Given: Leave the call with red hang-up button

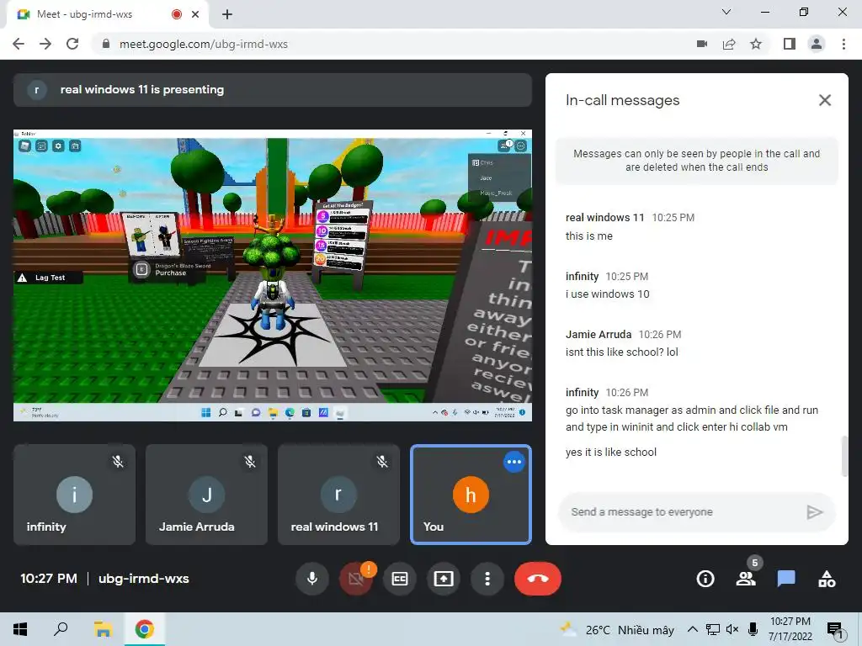Looking at the screenshot, I should click(x=538, y=579).
